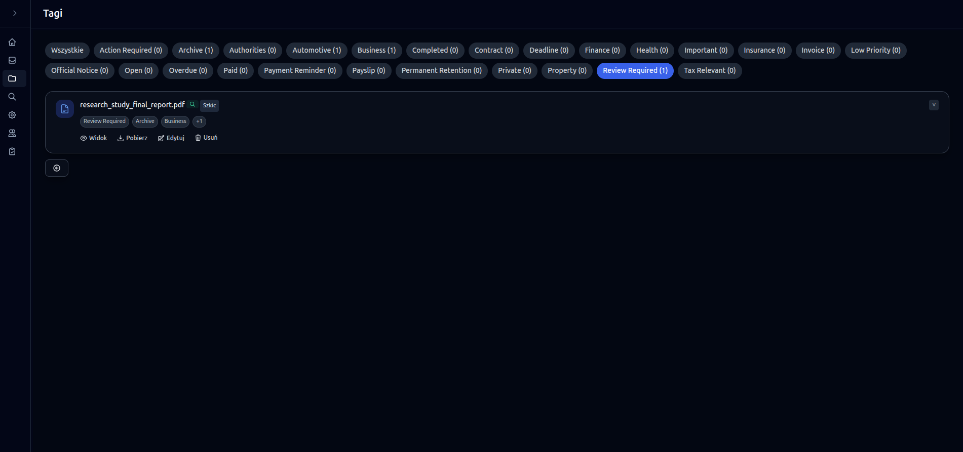This screenshot has height=452, width=963.
Task: Filter by Archive (1) tag
Action: [196, 50]
